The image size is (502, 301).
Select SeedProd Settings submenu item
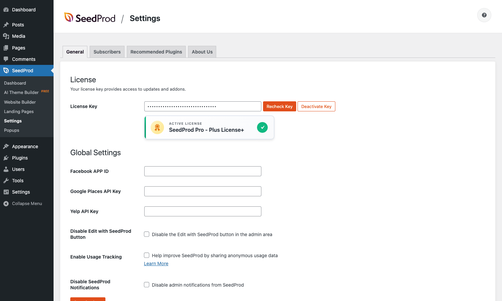click(13, 121)
